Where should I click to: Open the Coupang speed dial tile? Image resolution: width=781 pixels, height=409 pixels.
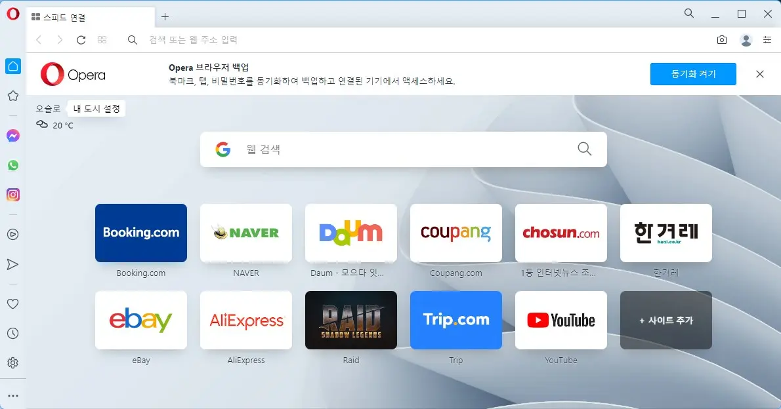(455, 233)
